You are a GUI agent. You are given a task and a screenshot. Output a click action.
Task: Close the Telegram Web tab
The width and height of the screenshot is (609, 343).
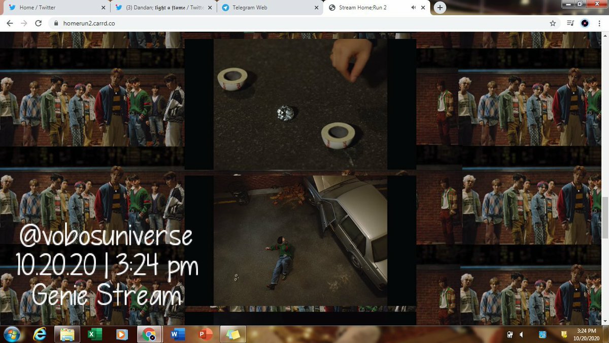(x=316, y=8)
